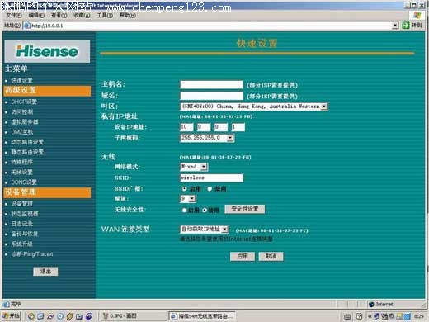This screenshot has height=322, width=429.
Task: Click the SSID field containing wireless
Action: click(x=212, y=178)
